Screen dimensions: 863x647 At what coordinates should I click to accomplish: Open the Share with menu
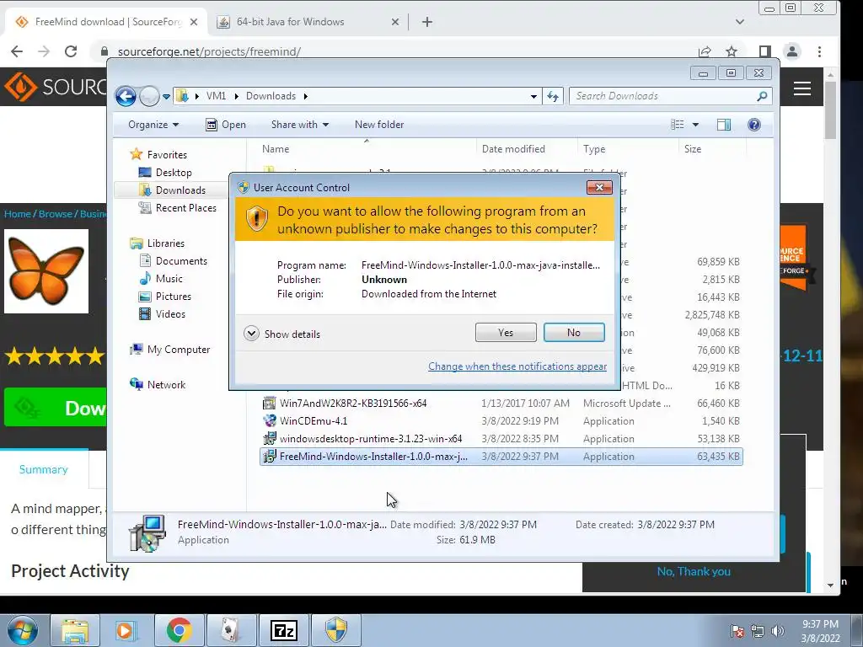coord(300,125)
